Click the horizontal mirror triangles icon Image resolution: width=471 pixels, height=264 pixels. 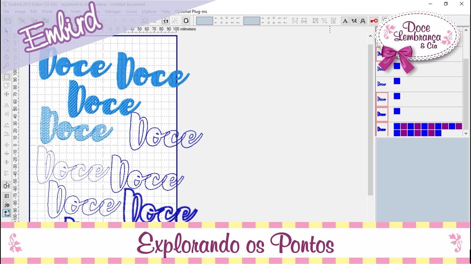[x=7, y=105]
